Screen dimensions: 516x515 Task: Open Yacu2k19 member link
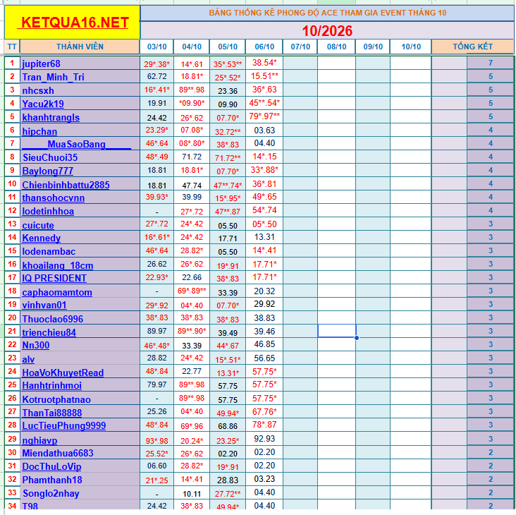pyautogui.click(x=43, y=104)
